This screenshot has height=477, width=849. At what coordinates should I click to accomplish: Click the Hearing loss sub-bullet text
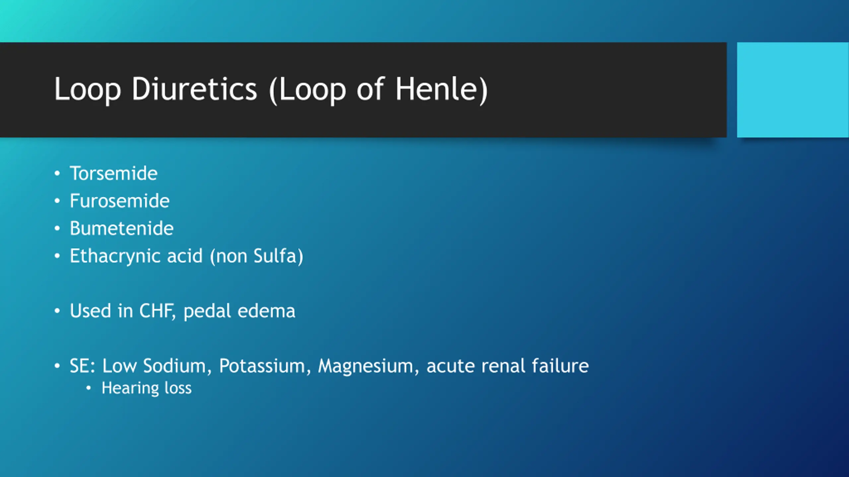point(147,388)
